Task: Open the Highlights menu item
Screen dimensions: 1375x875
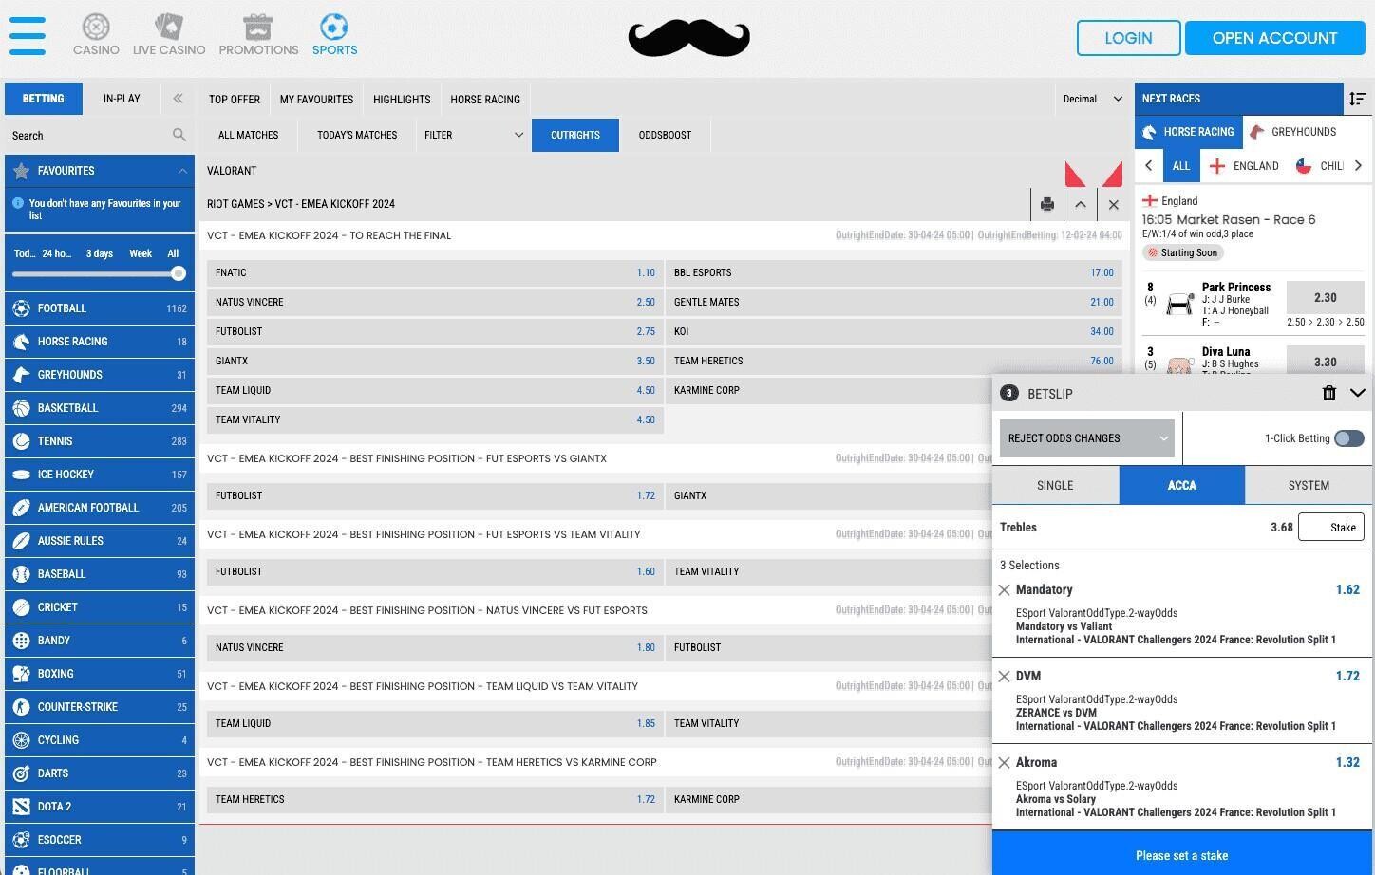Action: (402, 99)
